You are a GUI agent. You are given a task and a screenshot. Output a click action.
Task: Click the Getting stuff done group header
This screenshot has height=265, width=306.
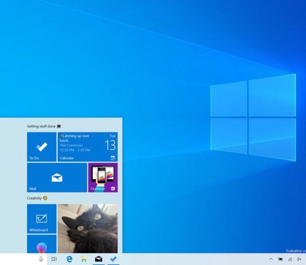click(44, 126)
